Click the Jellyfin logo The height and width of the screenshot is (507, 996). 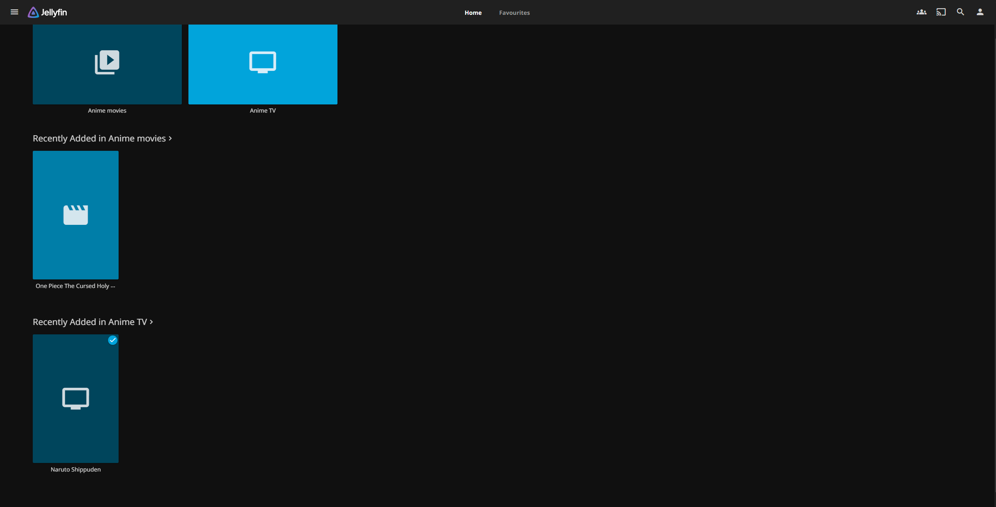tap(48, 12)
